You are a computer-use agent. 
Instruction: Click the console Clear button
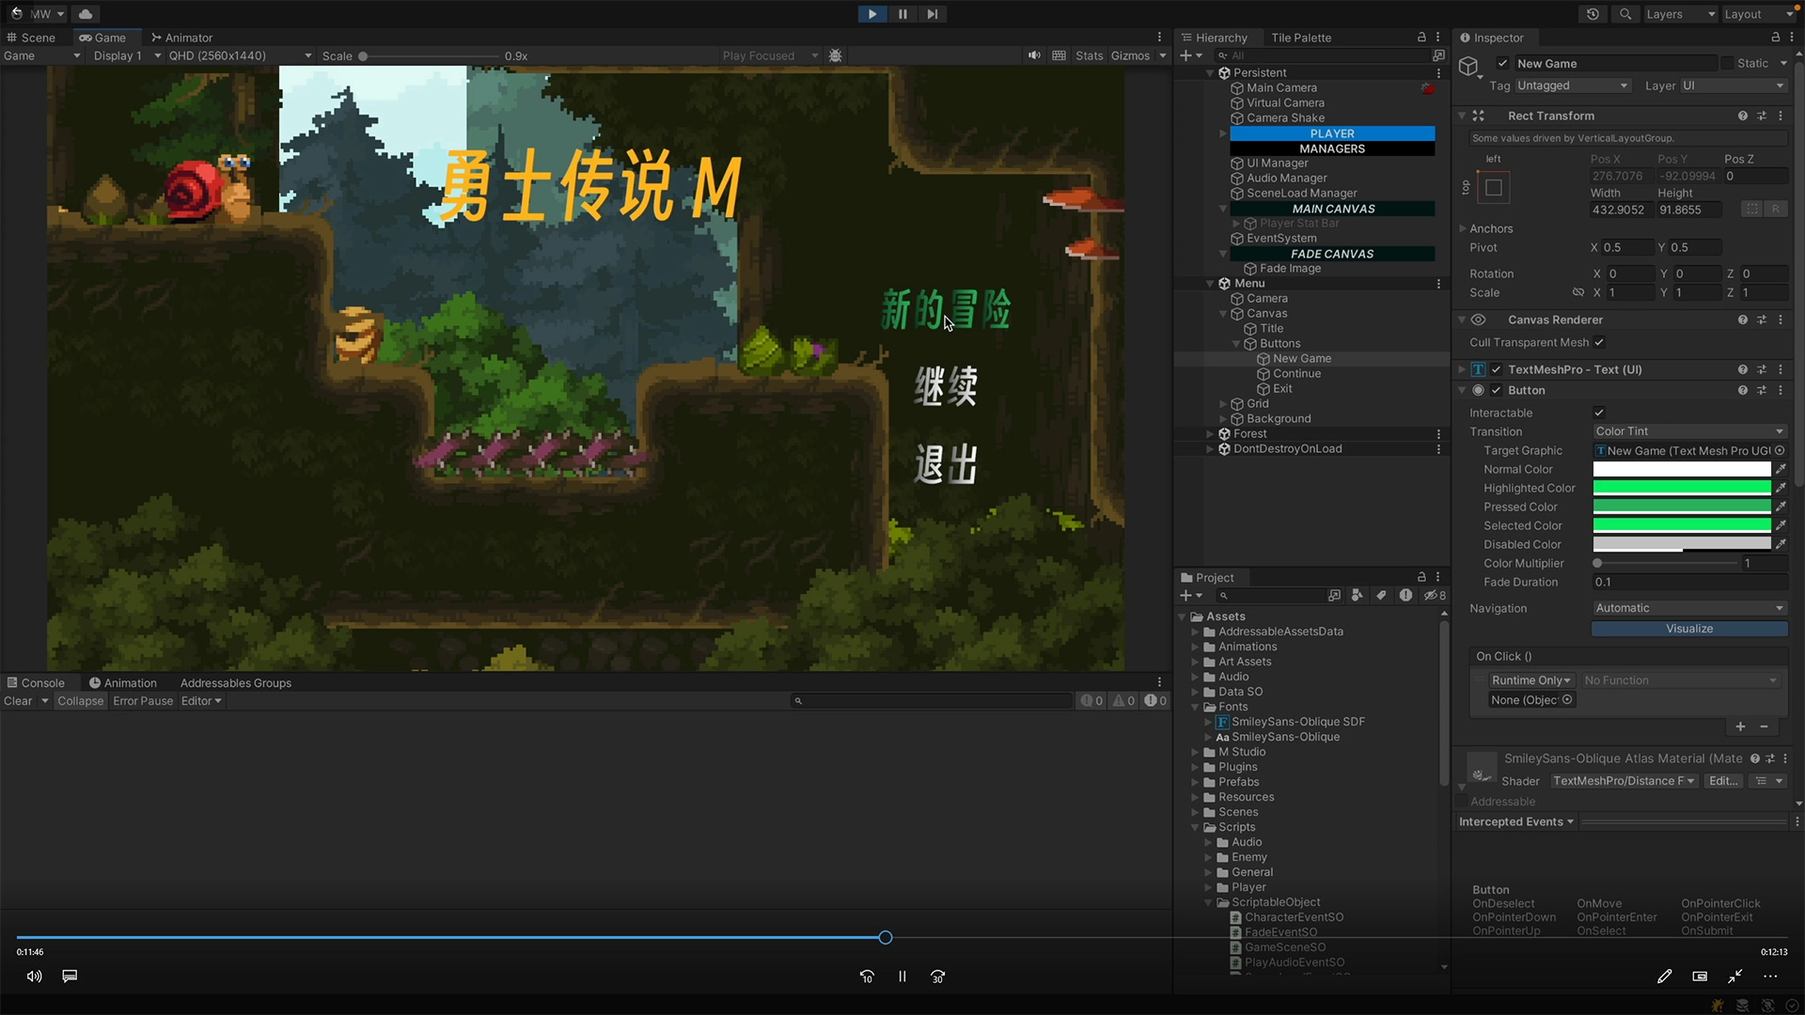[x=18, y=701]
